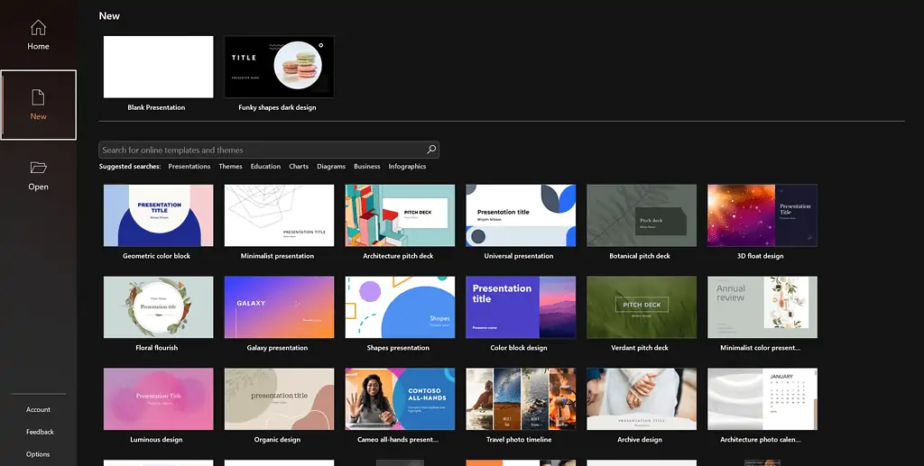Click the Open folder icon

38,168
